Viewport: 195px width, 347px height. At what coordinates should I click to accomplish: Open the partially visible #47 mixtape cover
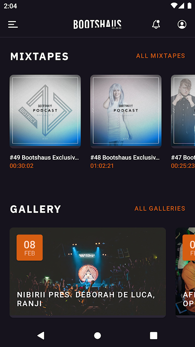point(183,111)
